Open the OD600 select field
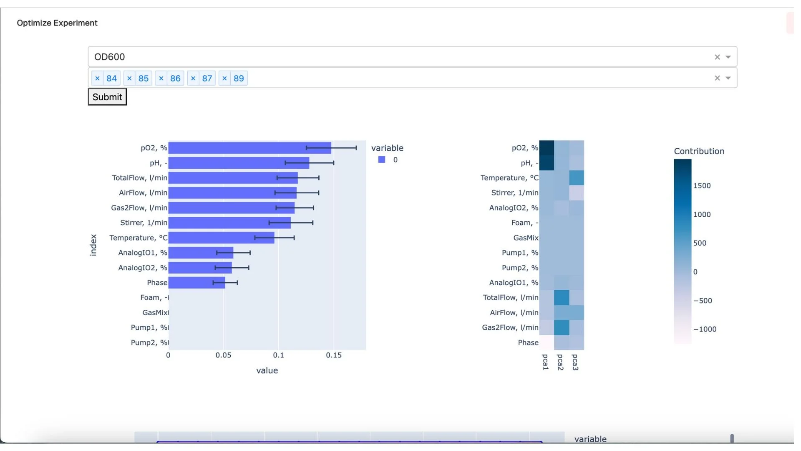The image size is (801, 451). coord(375,57)
